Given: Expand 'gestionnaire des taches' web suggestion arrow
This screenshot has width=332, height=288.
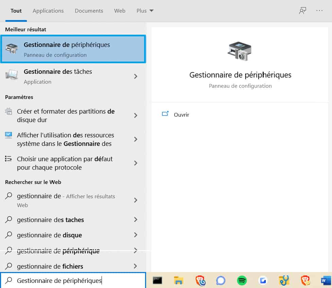Looking at the screenshot, I should tap(136, 219).
